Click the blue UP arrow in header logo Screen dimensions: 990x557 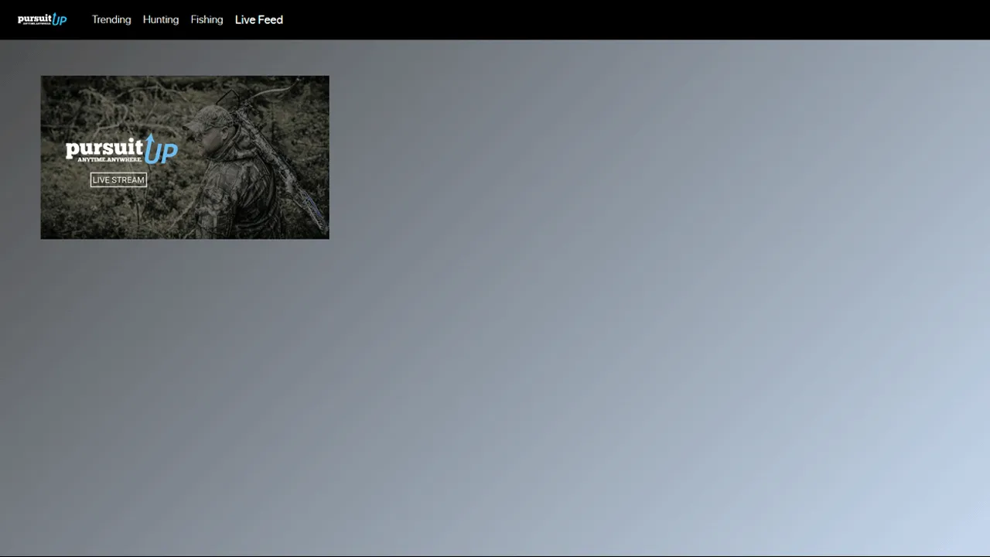coord(59,19)
